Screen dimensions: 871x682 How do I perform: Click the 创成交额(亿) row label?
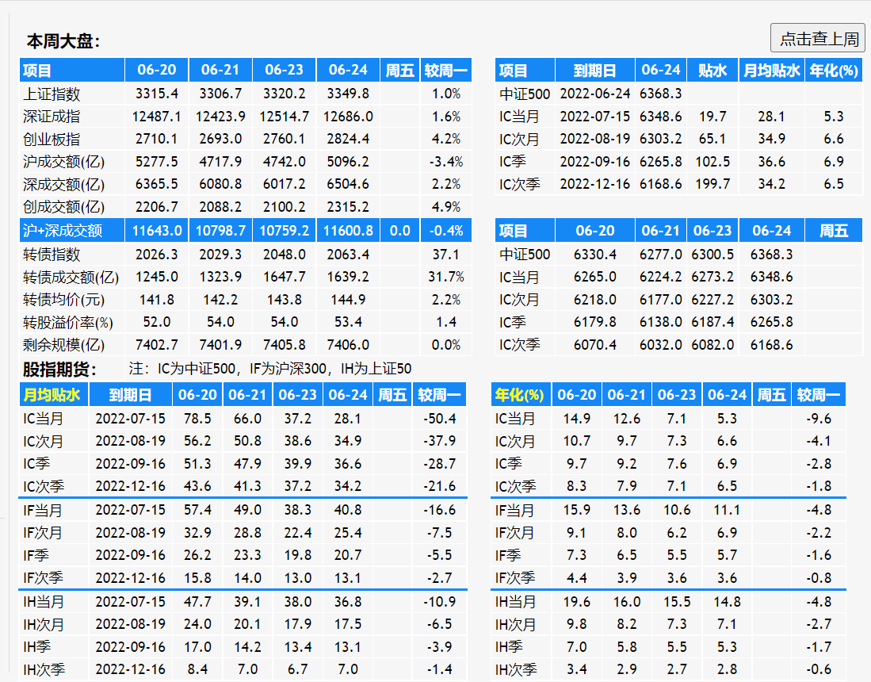pyautogui.click(x=63, y=207)
